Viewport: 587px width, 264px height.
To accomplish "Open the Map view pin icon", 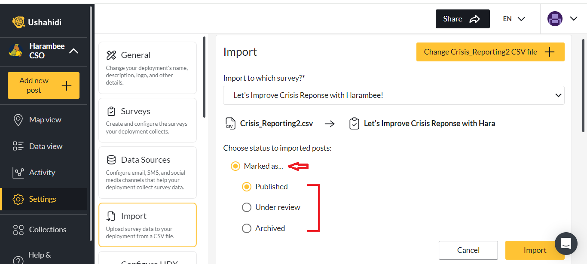I will 18,120.
